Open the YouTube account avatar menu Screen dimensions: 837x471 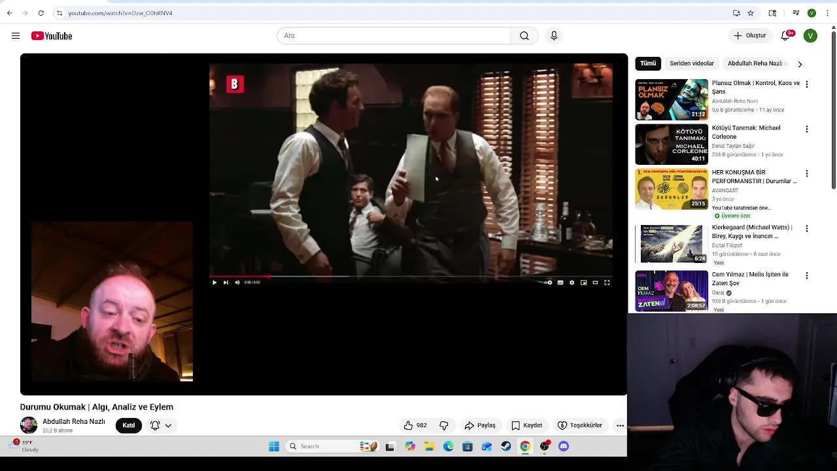(810, 36)
